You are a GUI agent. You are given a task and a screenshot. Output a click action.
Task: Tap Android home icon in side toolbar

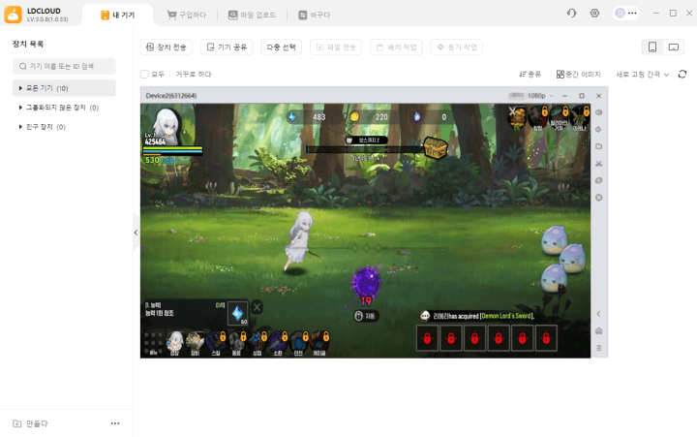coord(599,330)
